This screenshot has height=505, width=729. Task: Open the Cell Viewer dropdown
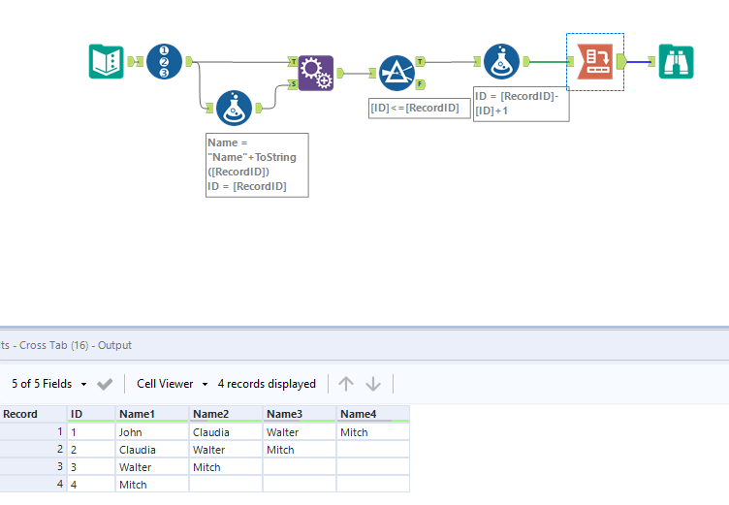[x=172, y=384]
